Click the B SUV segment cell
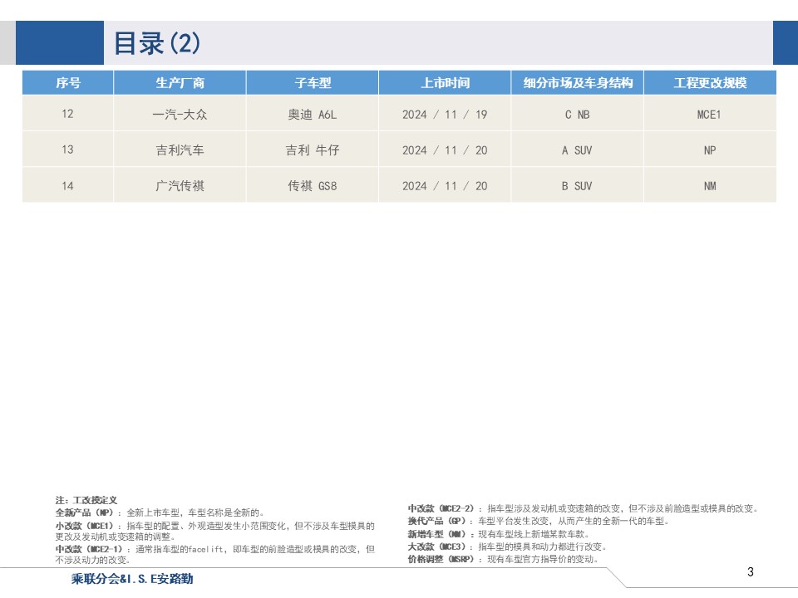The image size is (798, 598). 578,185
